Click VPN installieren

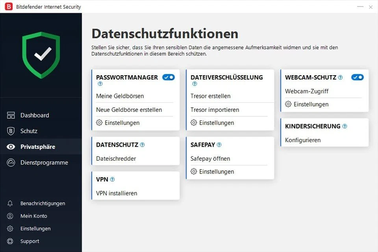click(117, 193)
